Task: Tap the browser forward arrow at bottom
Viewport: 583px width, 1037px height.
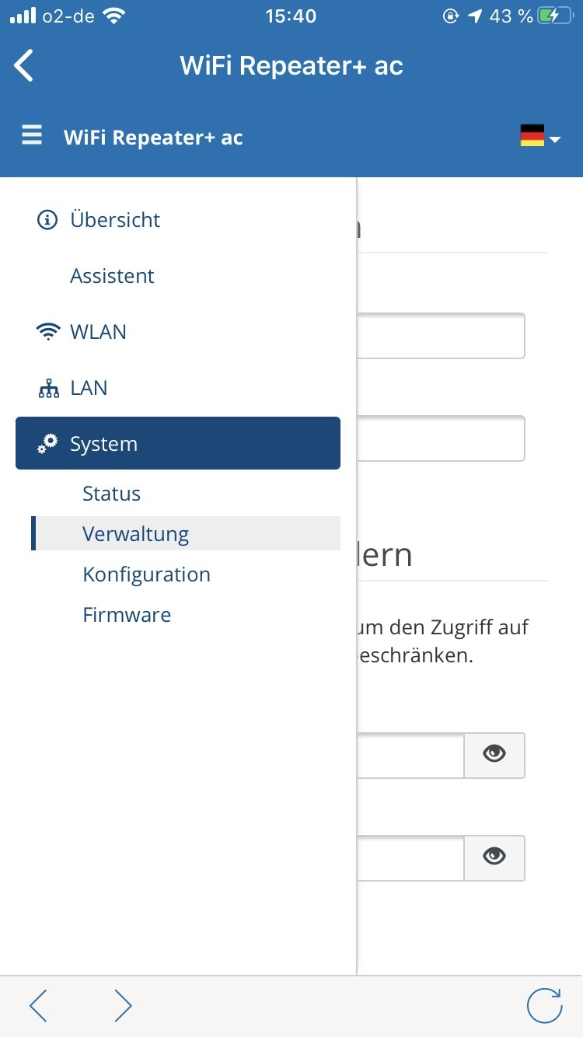Action: (123, 1005)
